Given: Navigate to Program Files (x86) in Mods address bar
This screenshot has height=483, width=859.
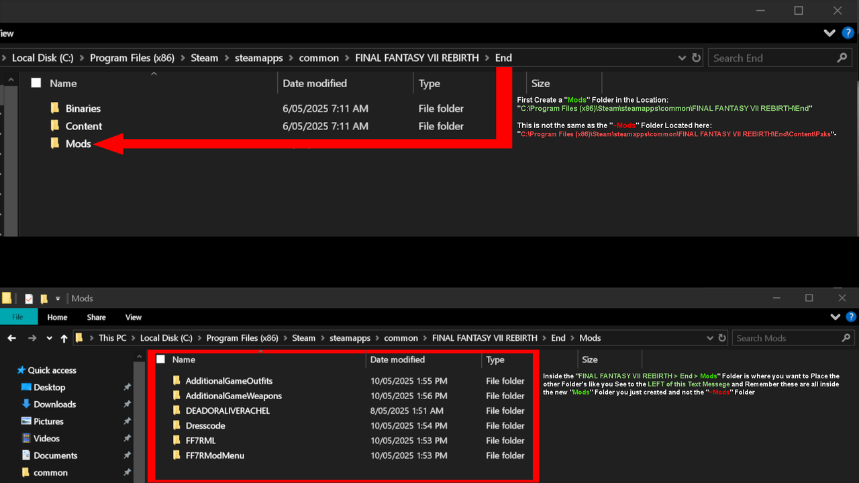Looking at the screenshot, I should click(x=242, y=338).
